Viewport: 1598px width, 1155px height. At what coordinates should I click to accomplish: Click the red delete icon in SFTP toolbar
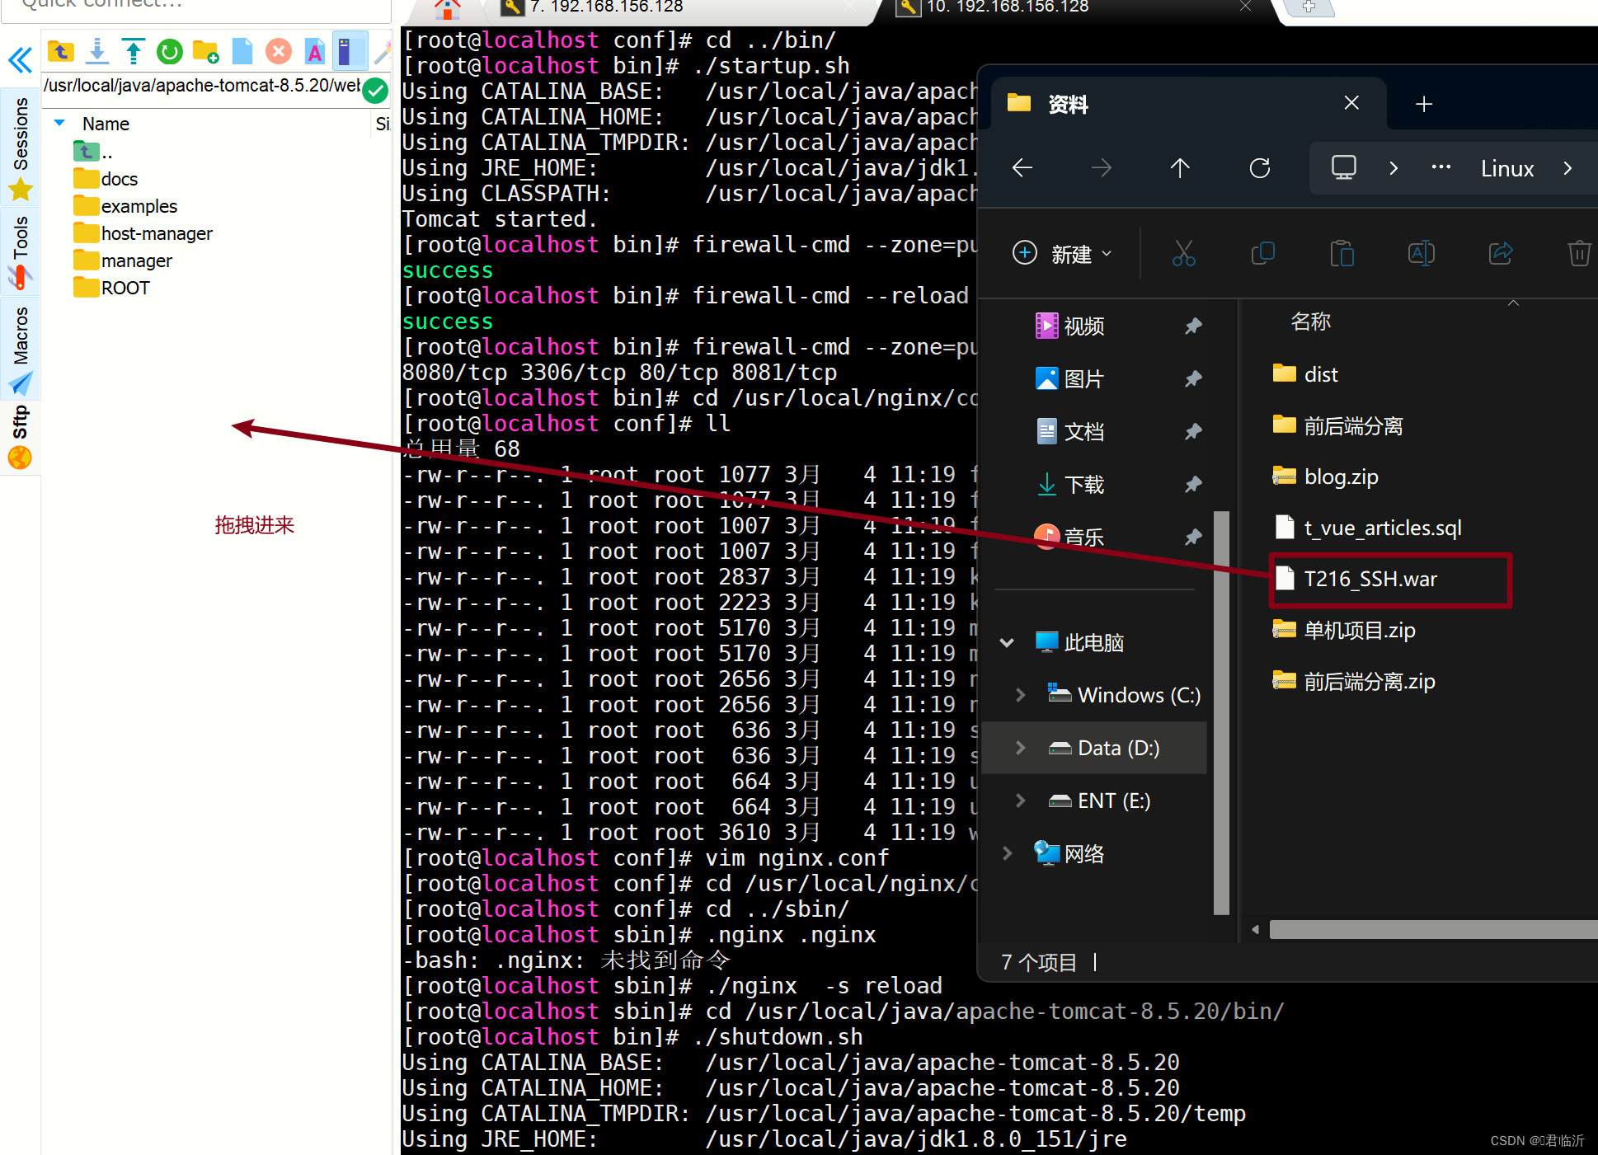[x=279, y=52]
